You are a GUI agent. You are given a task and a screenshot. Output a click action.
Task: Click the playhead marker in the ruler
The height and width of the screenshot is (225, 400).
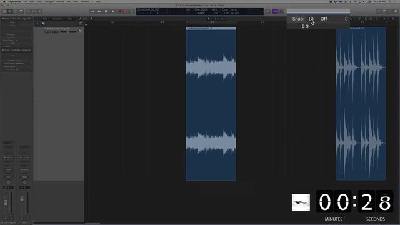tap(86, 24)
